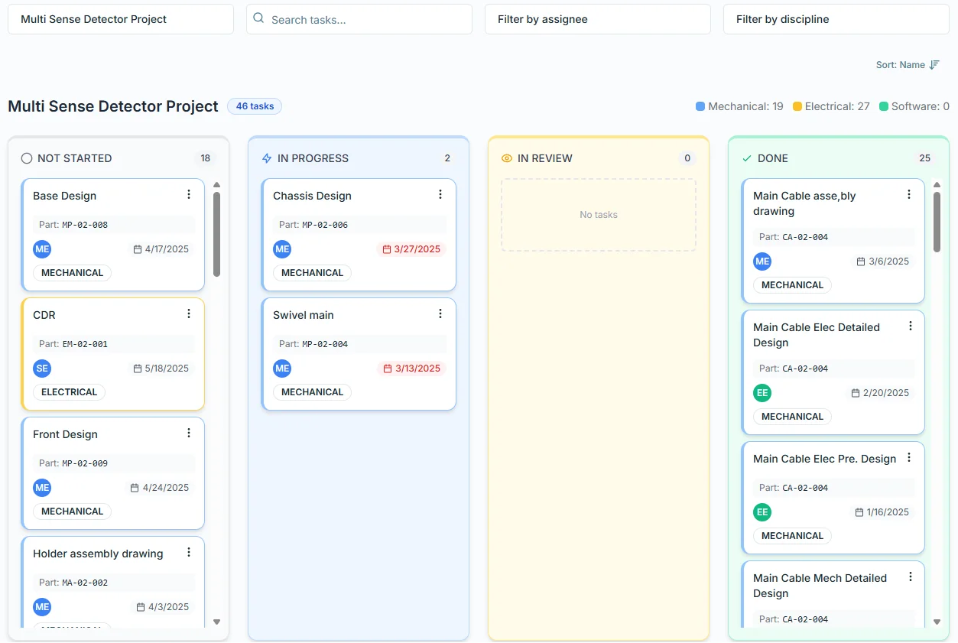This screenshot has height=643, width=958.
Task: Open the Base Design task card title
Action: pos(64,196)
